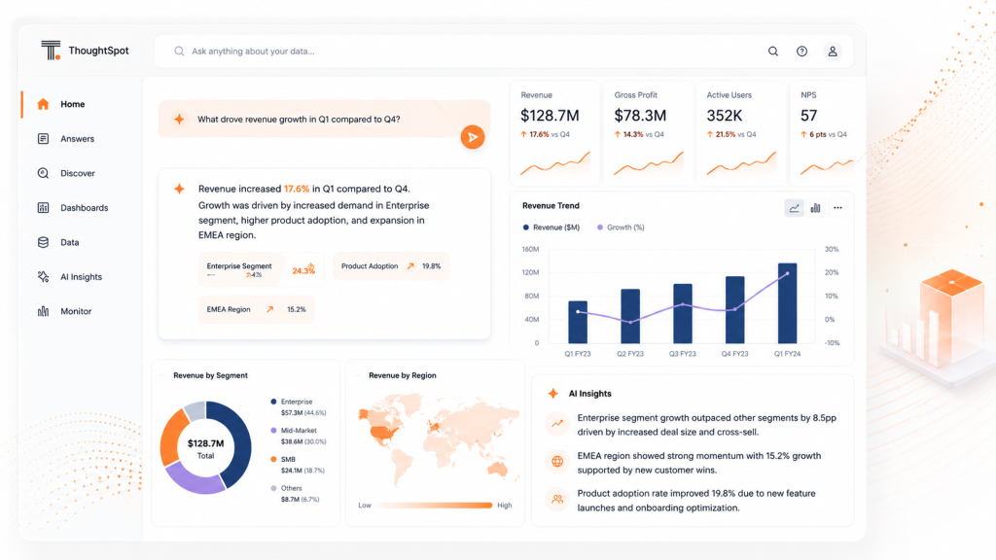Screen dimensions: 996x560
Task: Submit the question with orange send button
Action: [473, 137]
